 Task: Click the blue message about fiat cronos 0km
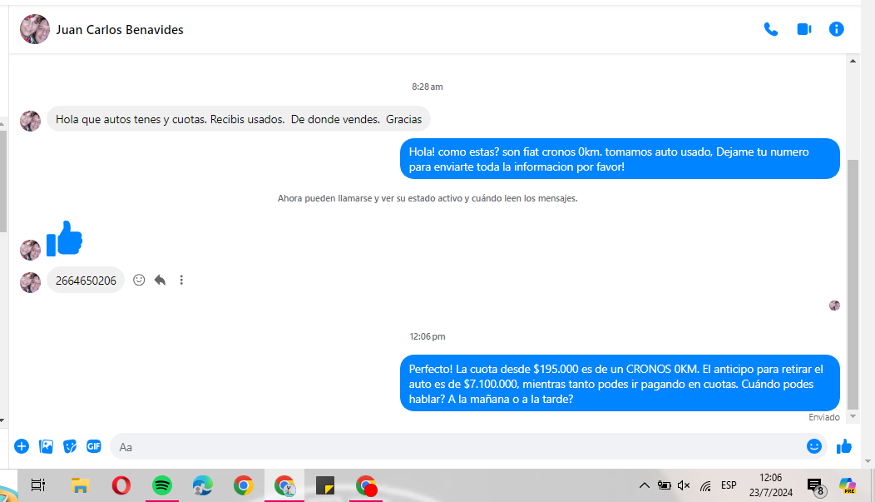click(x=620, y=159)
